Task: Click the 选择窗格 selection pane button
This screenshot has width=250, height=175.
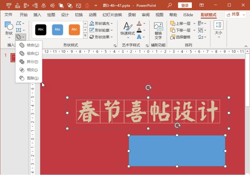Action: pos(180,37)
